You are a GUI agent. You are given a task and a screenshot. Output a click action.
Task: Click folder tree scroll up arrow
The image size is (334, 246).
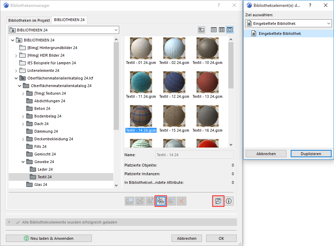[x=116, y=39]
